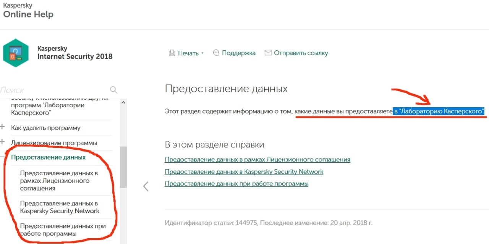The width and height of the screenshot is (489, 244).
Task: Open Лицензирование программы topic
Action: (54, 143)
